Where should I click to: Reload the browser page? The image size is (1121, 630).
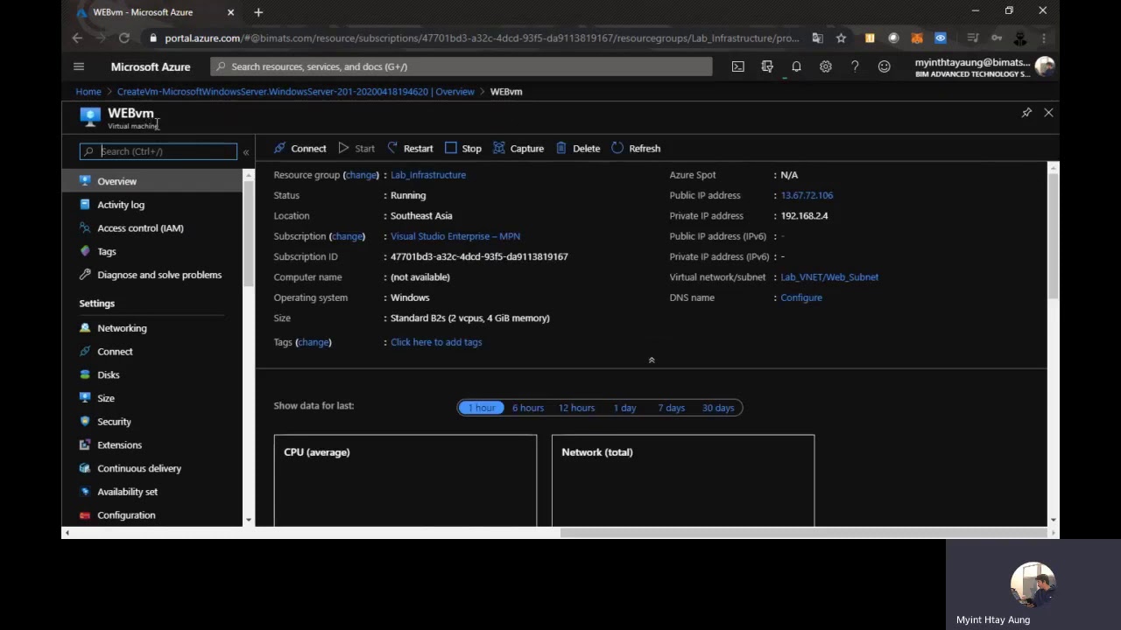(x=124, y=38)
